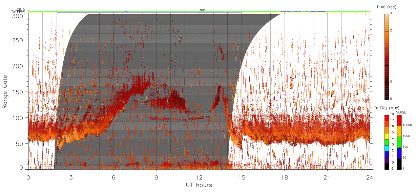Click the green noise strip above the plot

click(x=199, y=12)
